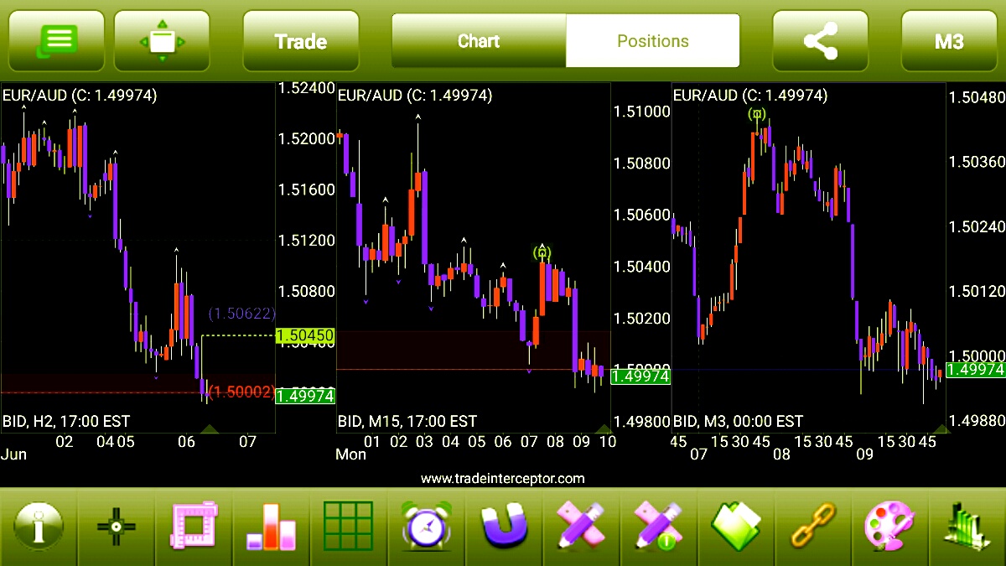Image resolution: width=1006 pixels, height=566 pixels.
Task: Open the info icon in bottom toolbar
Action: coord(38,527)
